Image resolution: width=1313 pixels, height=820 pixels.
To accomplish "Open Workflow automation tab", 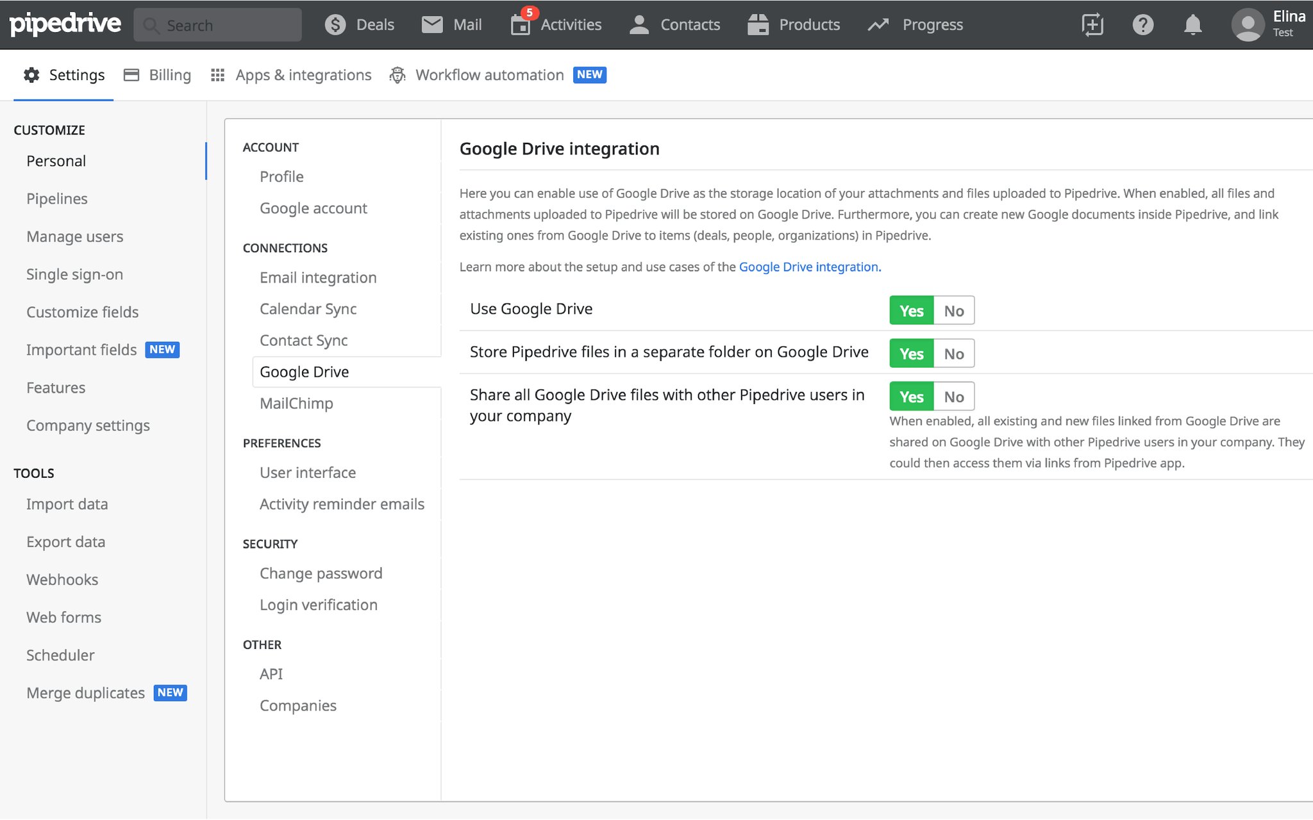I will click(489, 74).
